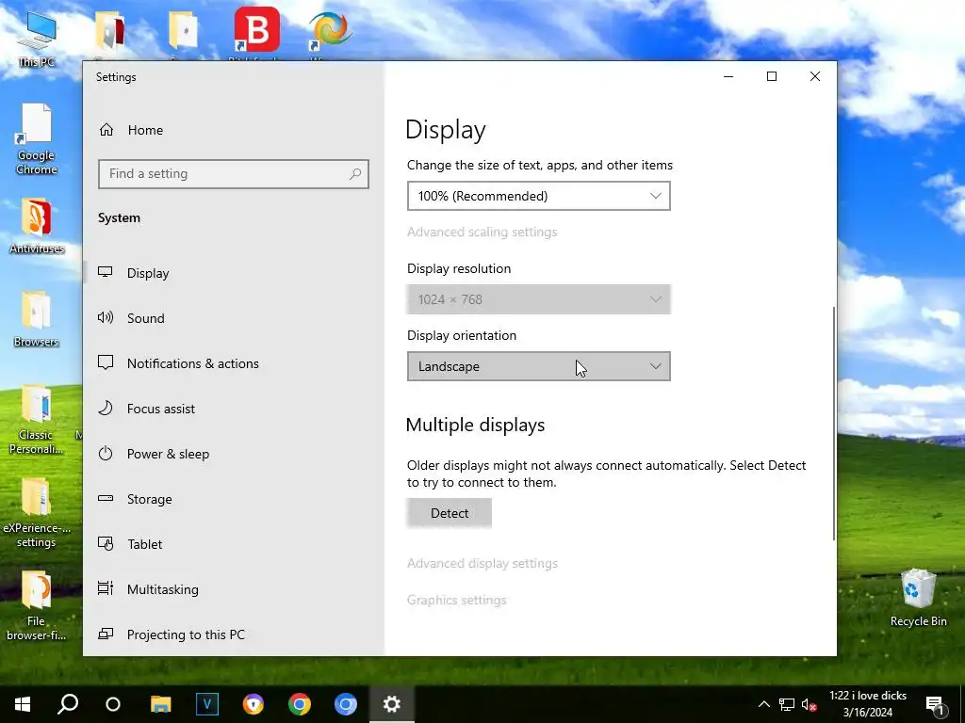The height and width of the screenshot is (723, 965).
Task: Click the Focus assist moon icon
Action: pos(106,408)
